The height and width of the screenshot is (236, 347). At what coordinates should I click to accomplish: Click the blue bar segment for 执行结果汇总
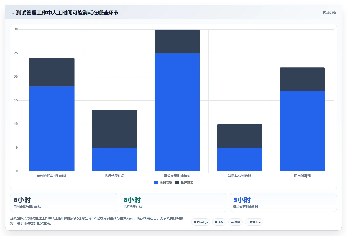pos(115,159)
